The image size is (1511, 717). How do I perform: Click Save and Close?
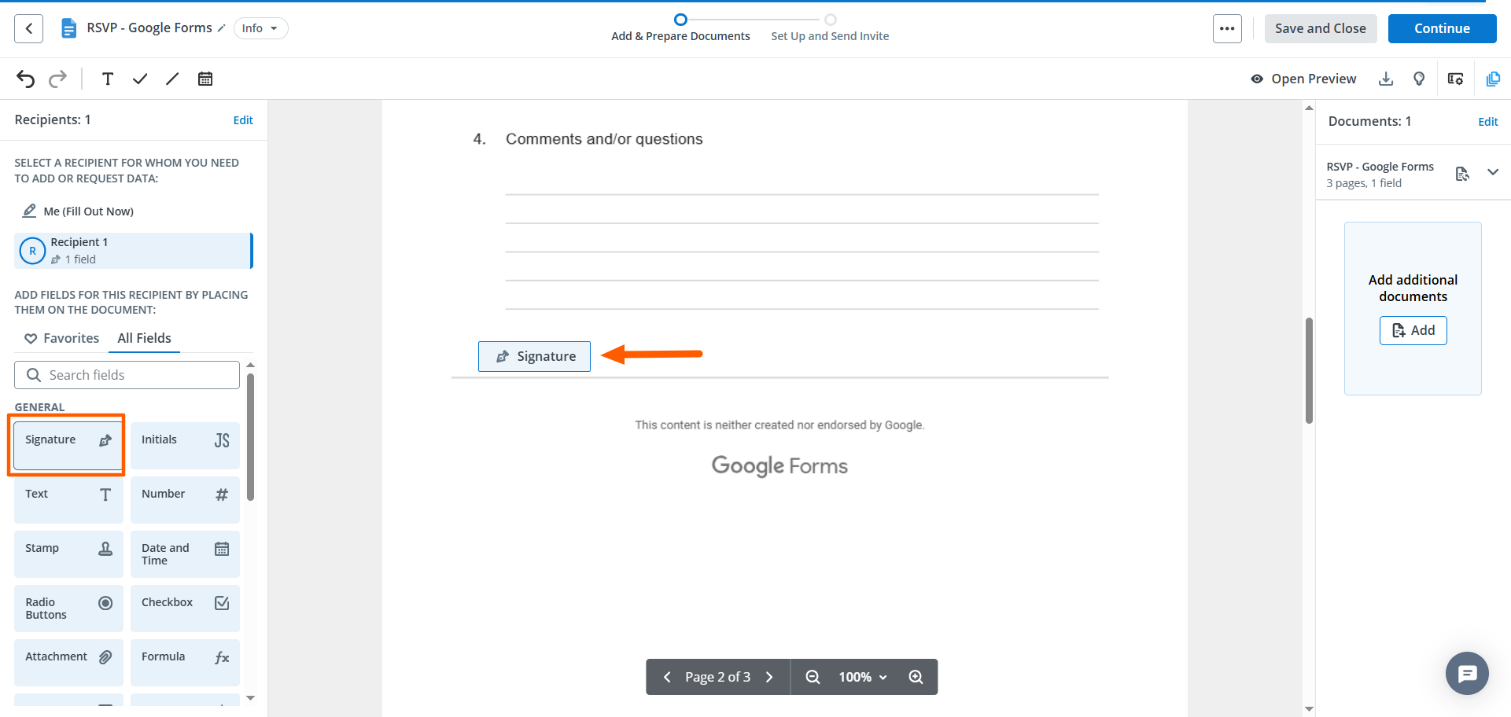click(1321, 28)
